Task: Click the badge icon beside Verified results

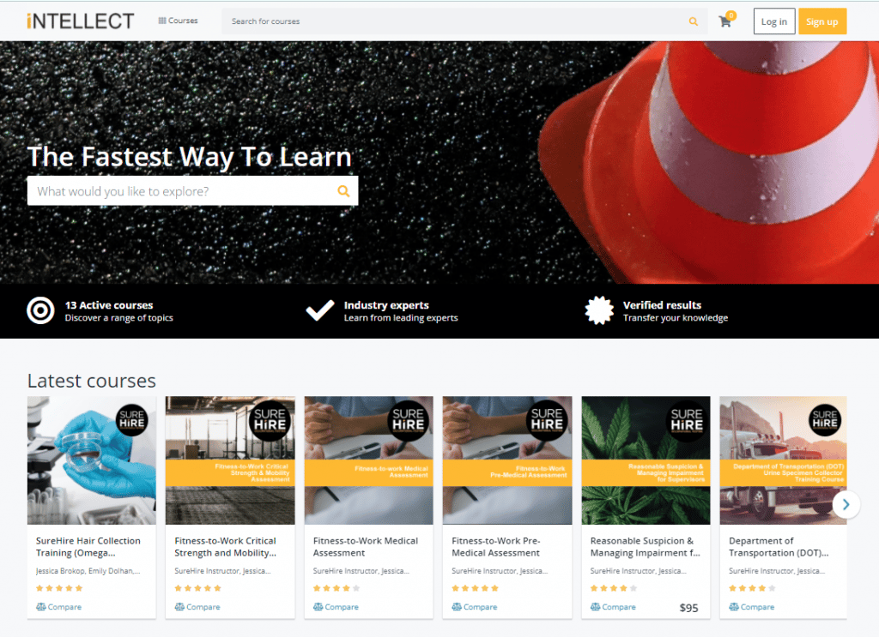Action: (599, 310)
